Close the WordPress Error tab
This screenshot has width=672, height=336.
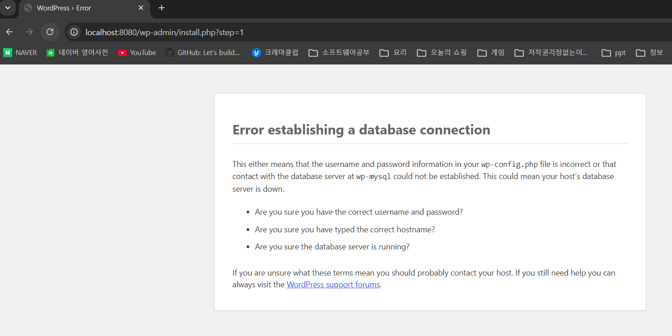click(x=141, y=8)
